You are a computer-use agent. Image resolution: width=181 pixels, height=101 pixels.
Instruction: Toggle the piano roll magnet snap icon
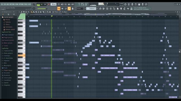click(x=24, y=12)
